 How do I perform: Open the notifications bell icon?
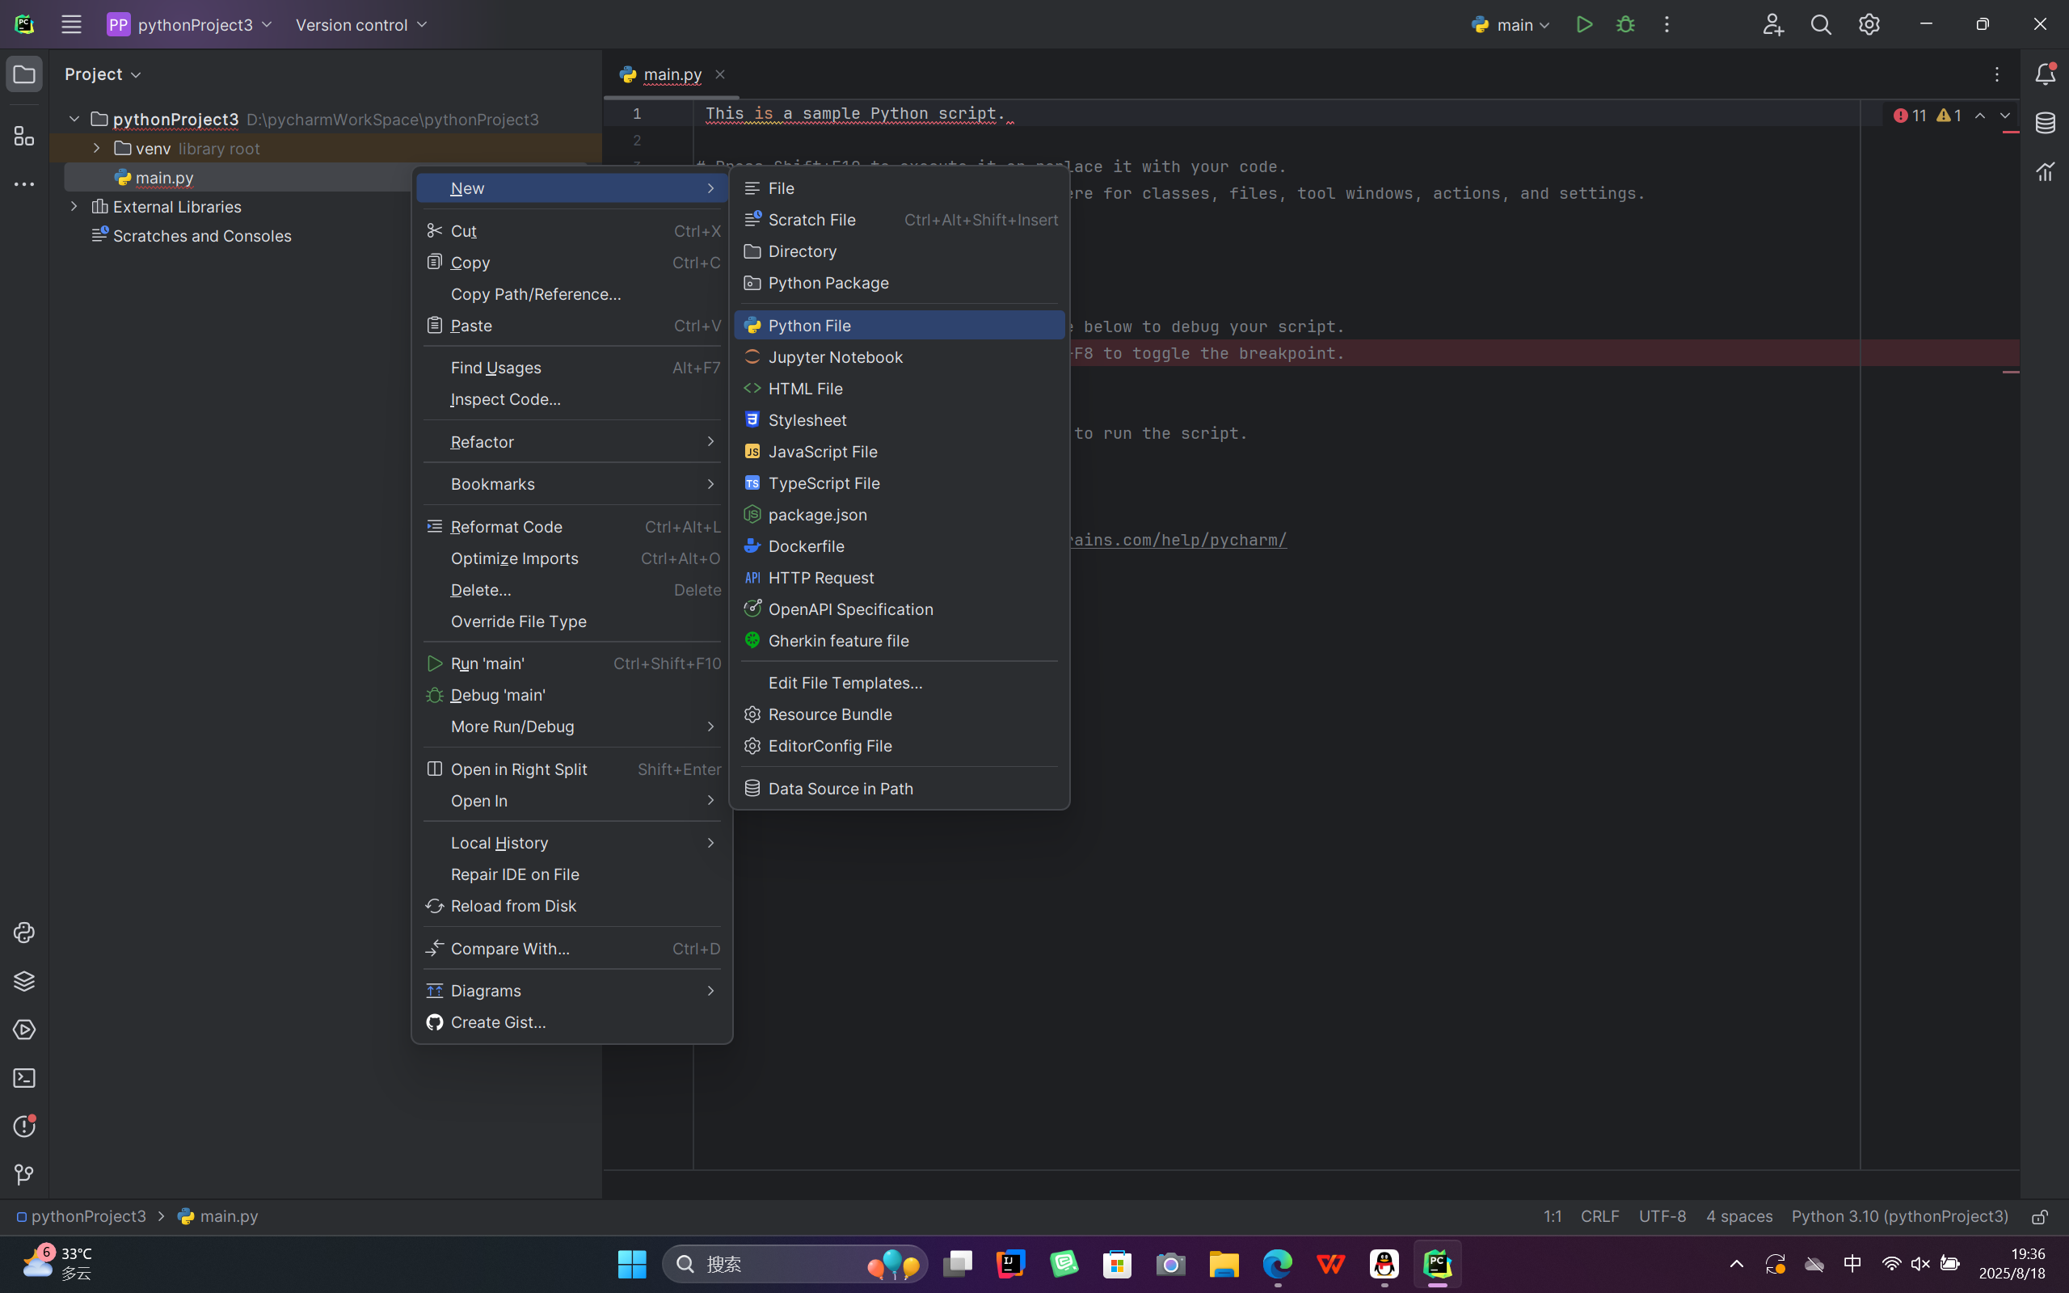2045,74
